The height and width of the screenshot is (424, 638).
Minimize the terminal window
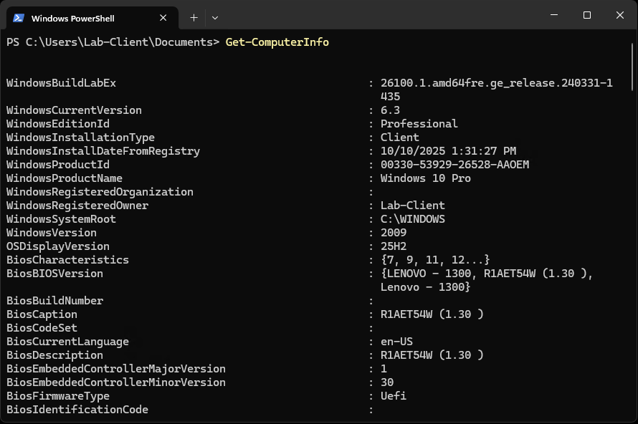(x=553, y=14)
